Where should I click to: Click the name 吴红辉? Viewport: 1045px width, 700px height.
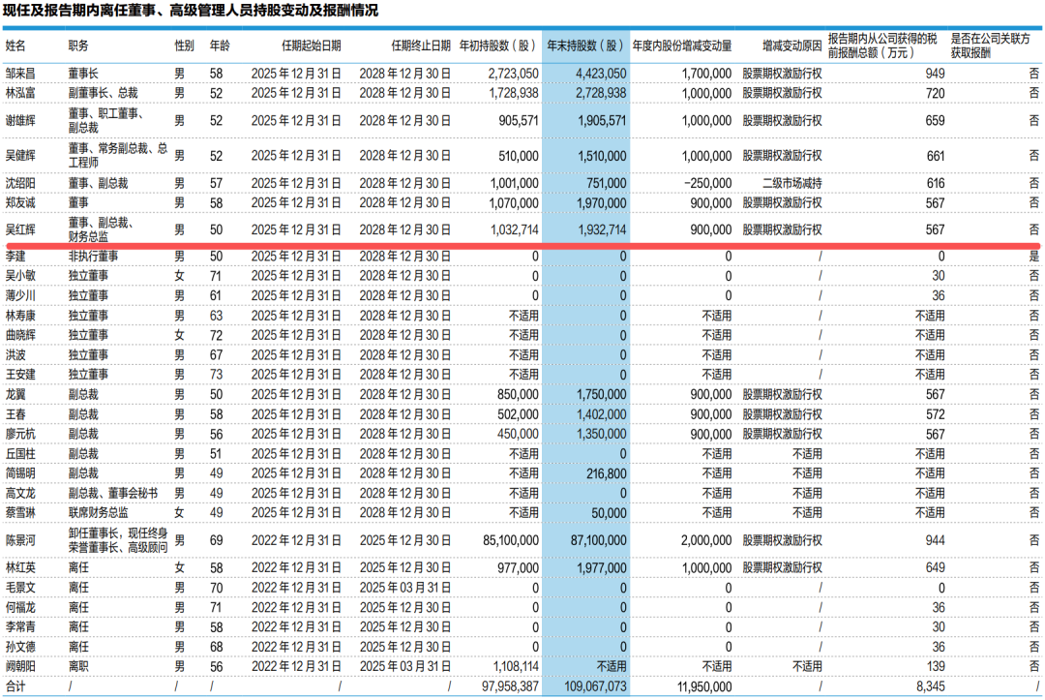20,230
